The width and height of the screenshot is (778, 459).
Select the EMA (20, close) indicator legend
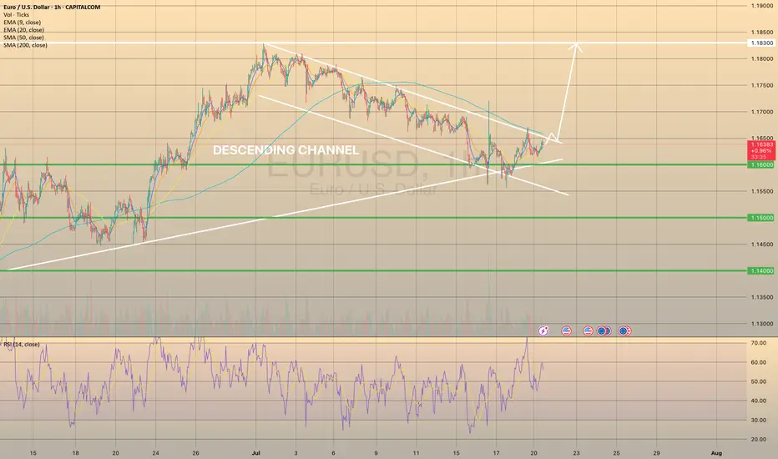pos(24,30)
